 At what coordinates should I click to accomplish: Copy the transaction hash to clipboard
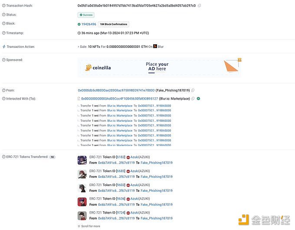tap(200, 6)
